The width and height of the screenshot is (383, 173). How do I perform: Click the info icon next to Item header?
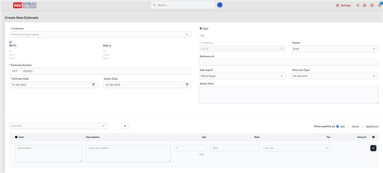pos(16,137)
